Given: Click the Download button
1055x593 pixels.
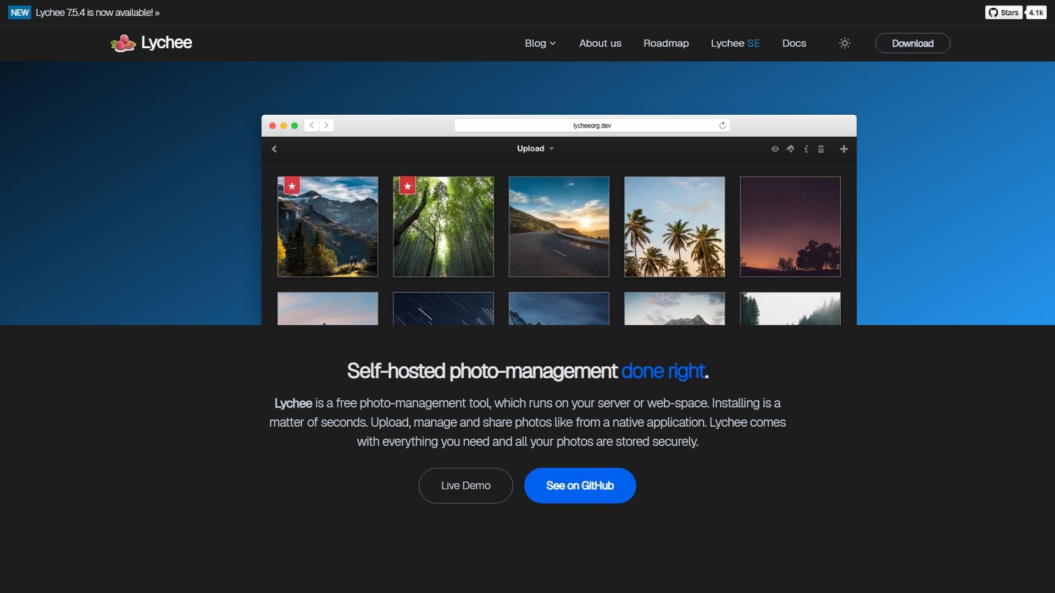Looking at the screenshot, I should point(912,43).
